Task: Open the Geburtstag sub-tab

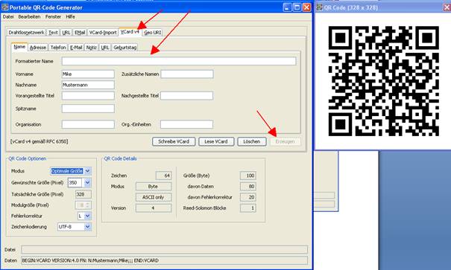Action: coord(124,48)
